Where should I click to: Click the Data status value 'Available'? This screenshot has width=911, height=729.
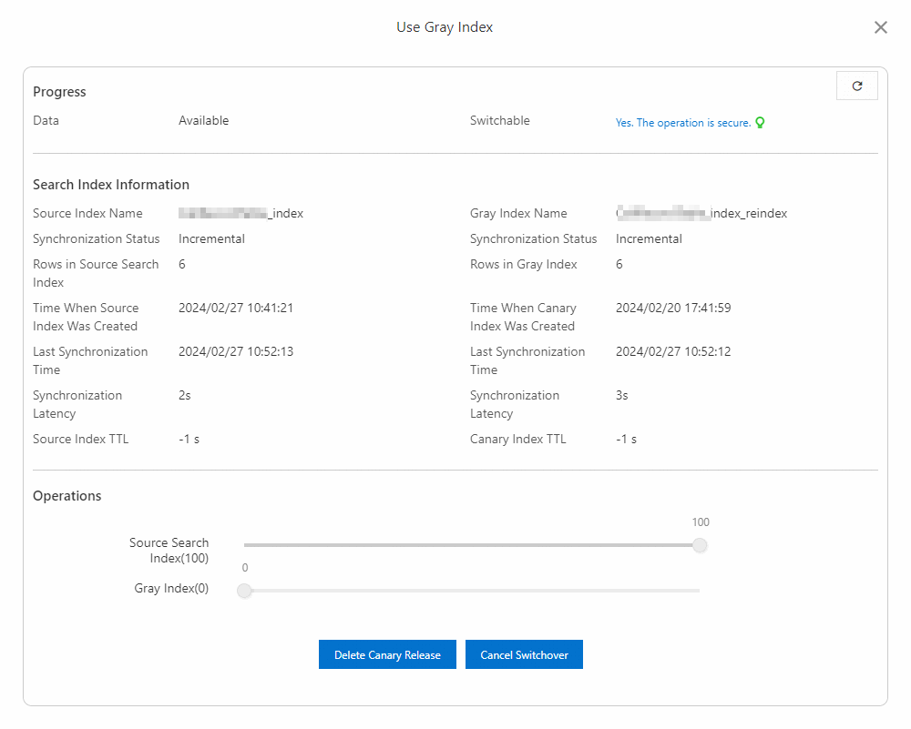point(204,120)
